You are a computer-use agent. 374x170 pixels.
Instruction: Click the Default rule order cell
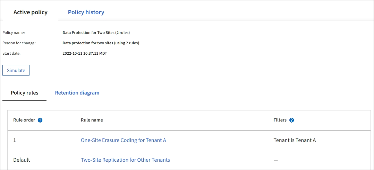[x=22, y=160]
